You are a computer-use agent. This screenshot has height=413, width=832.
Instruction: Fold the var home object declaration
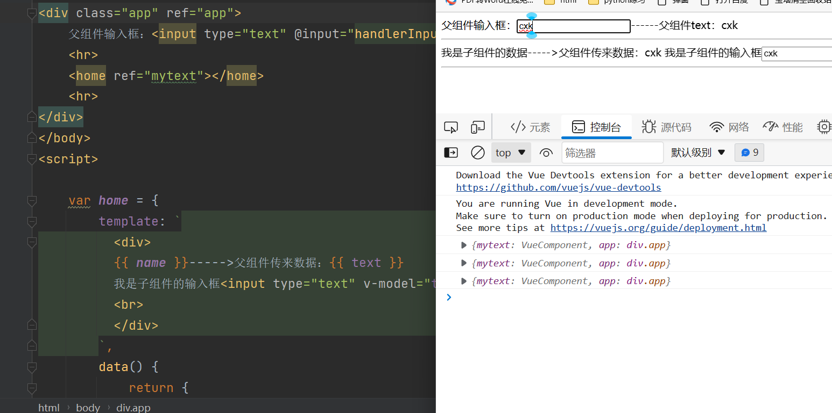click(x=32, y=201)
